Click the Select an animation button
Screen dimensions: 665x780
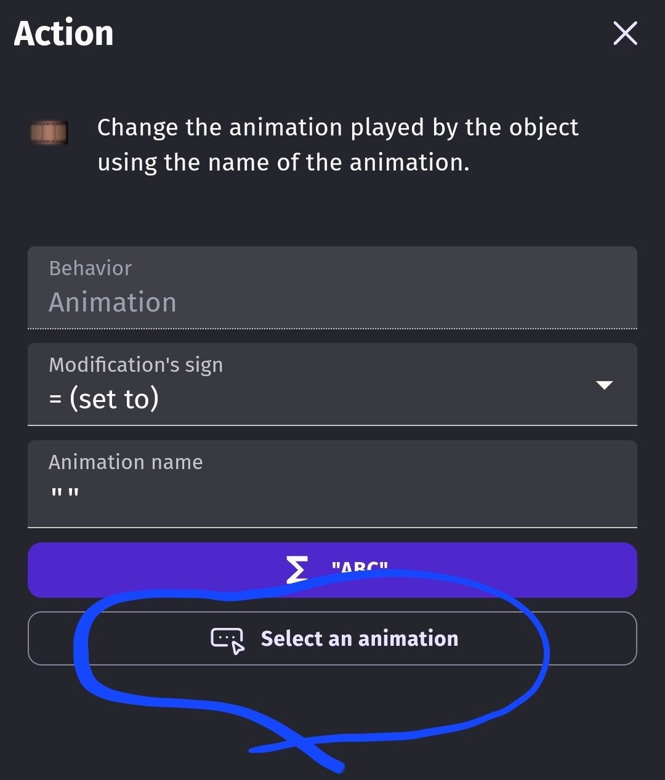click(332, 638)
